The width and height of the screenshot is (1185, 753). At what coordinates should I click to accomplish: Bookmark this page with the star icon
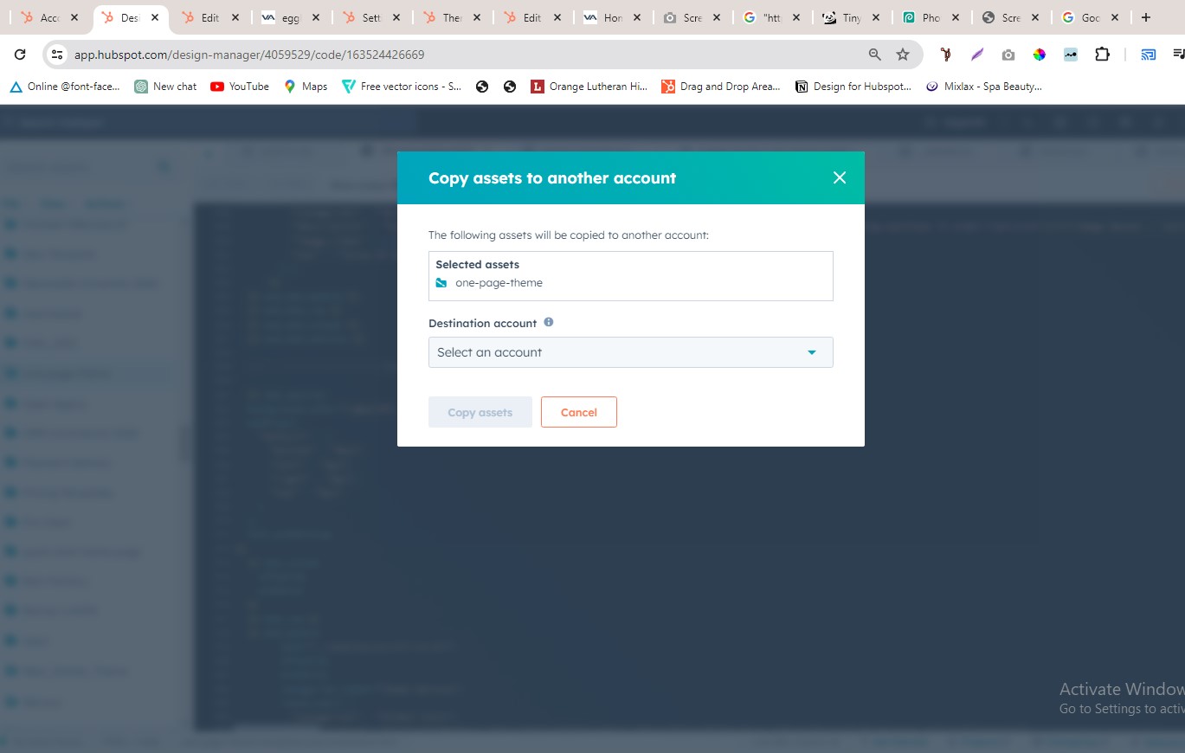(903, 55)
